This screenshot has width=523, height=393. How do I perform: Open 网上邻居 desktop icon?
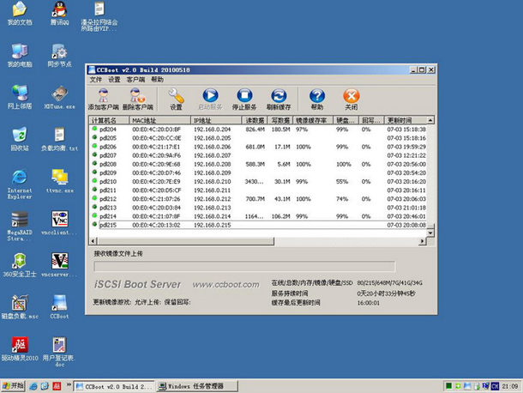coord(20,97)
